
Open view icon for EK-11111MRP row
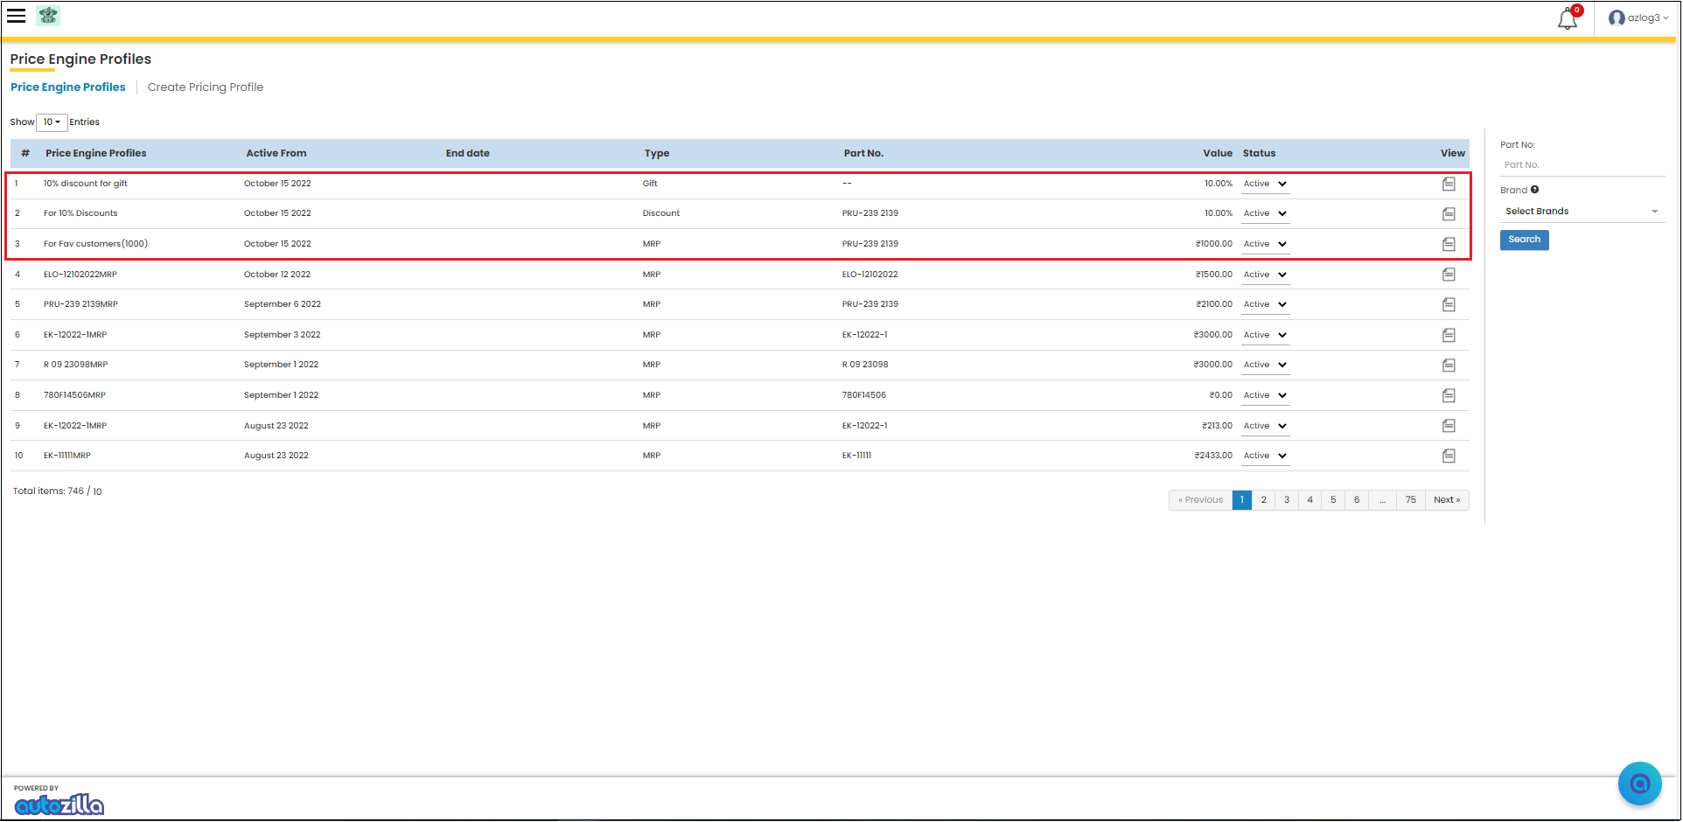pyautogui.click(x=1449, y=456)
